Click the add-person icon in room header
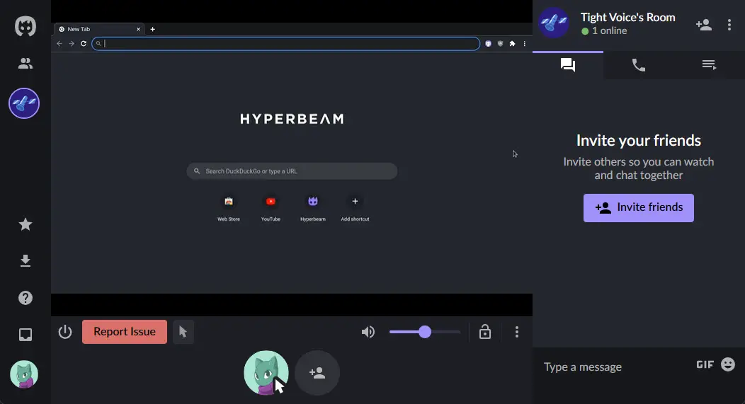This screenshot has width=745, height=404. point(704,25)
